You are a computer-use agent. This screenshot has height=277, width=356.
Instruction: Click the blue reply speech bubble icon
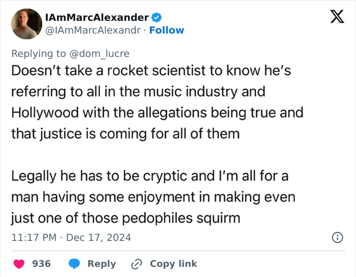tap(74, 264)
